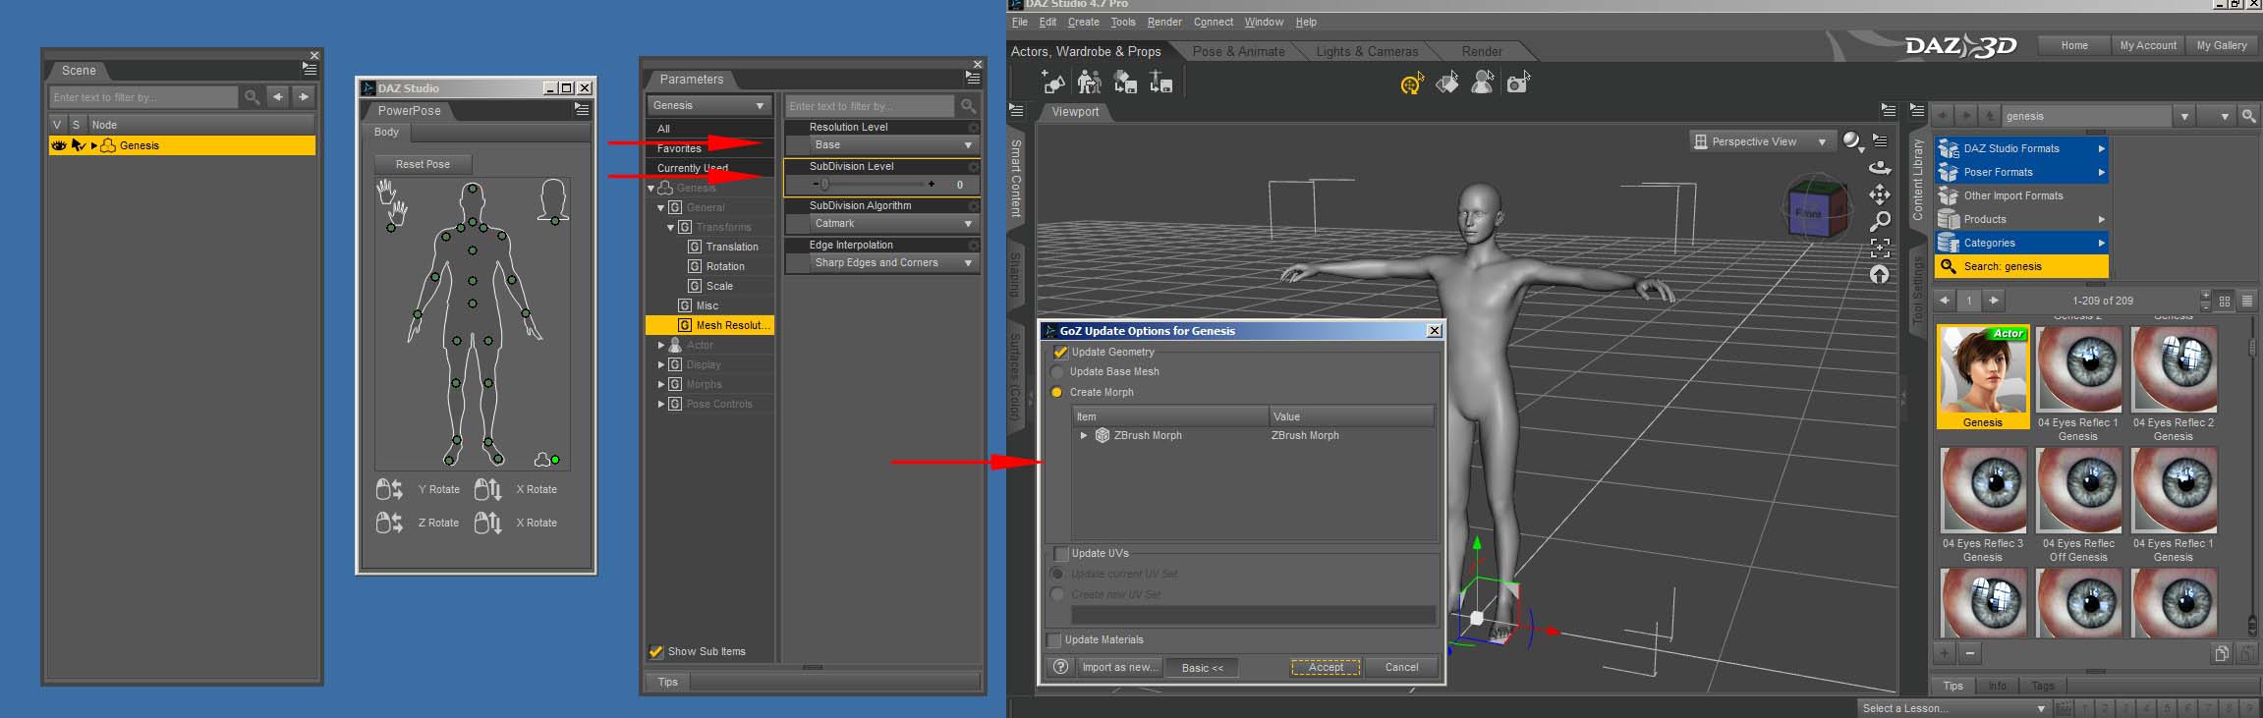This screenshot has height=718, width=2263.
Task: Open the Viewport pane options menu icon
Action: tap(1888, 111)
